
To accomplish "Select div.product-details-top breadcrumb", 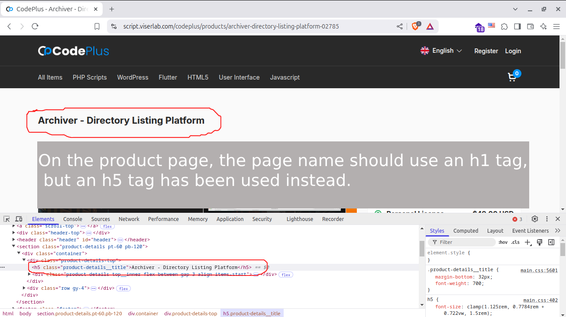I will point(191,314).
